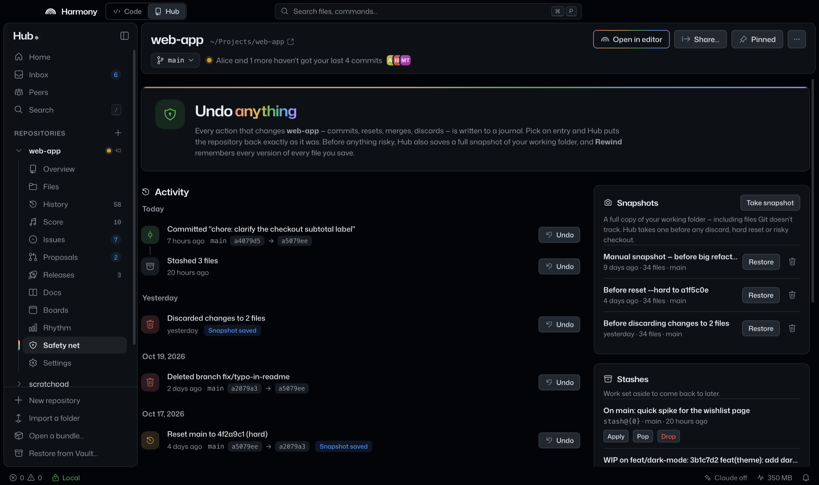Viewport: 819px width, 485px height.
Task: Open the Score section music note
Action: [75, 222]
